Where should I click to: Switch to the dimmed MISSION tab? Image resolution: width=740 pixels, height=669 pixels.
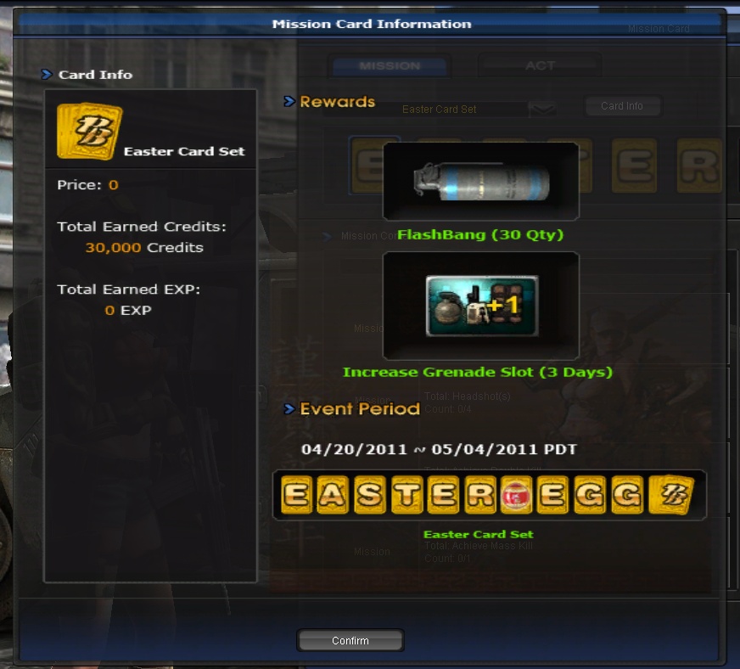[x=390, y=65]
